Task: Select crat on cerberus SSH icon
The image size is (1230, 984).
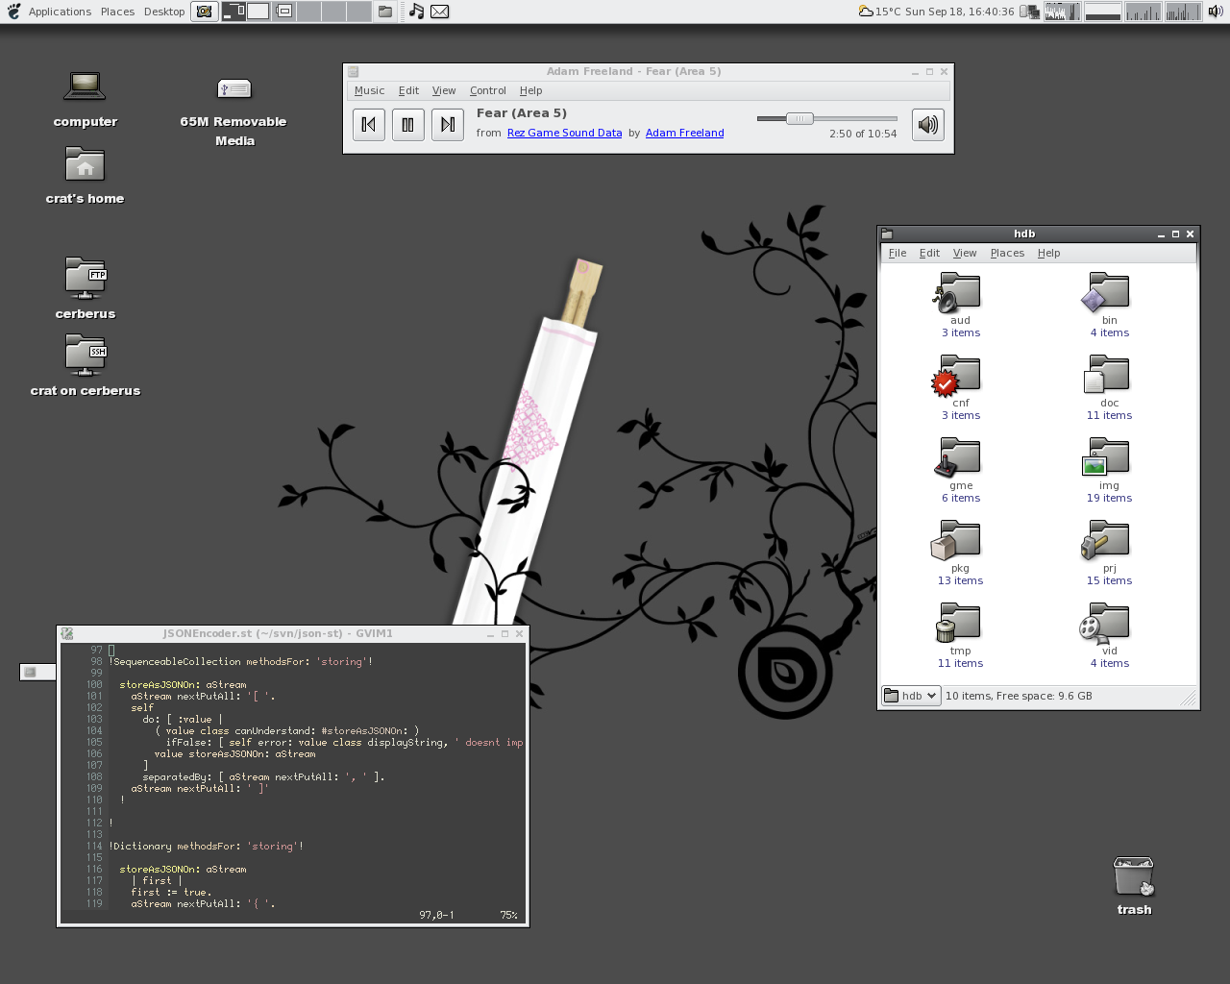Action: click(86, 355)
